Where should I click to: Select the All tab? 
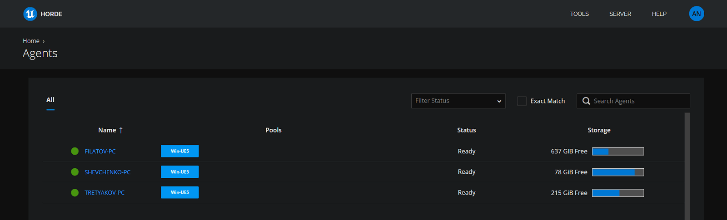pyautogui.click(x=50, y=100)
